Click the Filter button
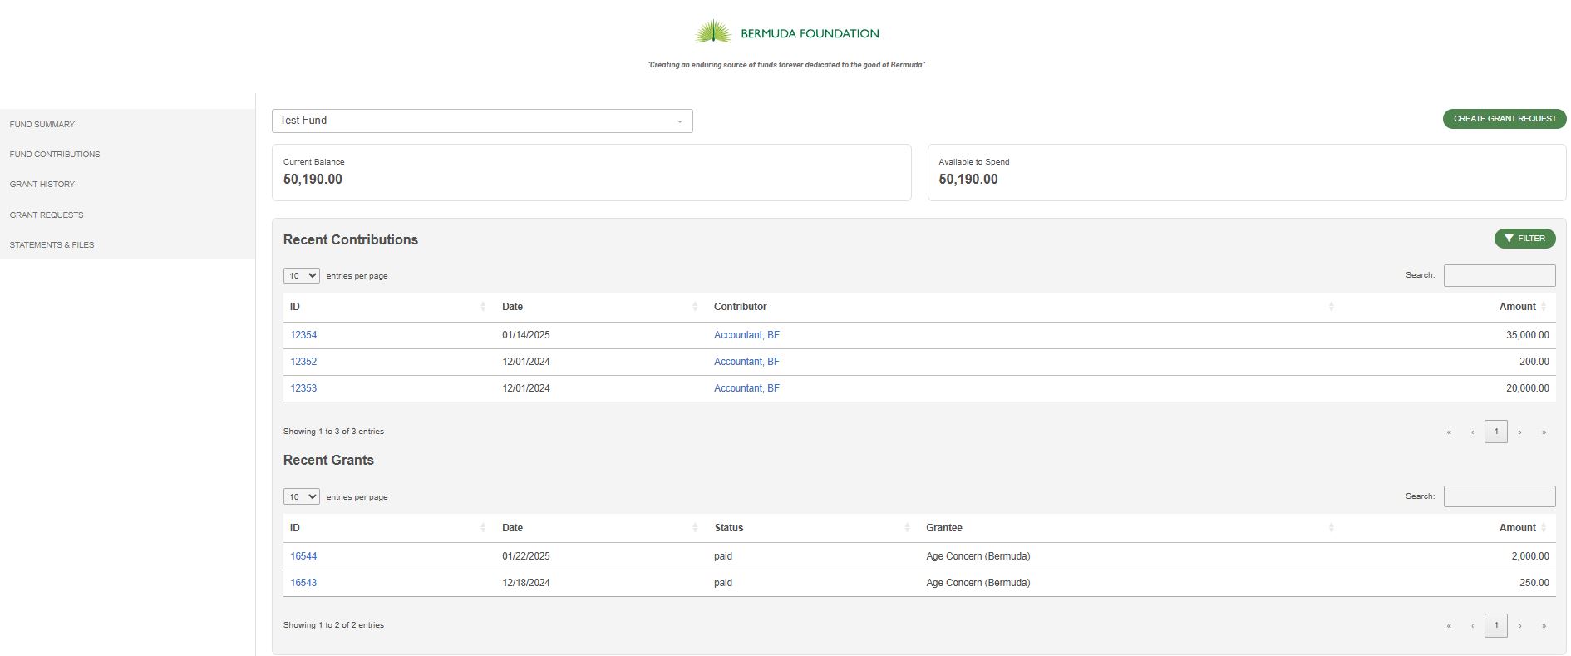 1524,239
